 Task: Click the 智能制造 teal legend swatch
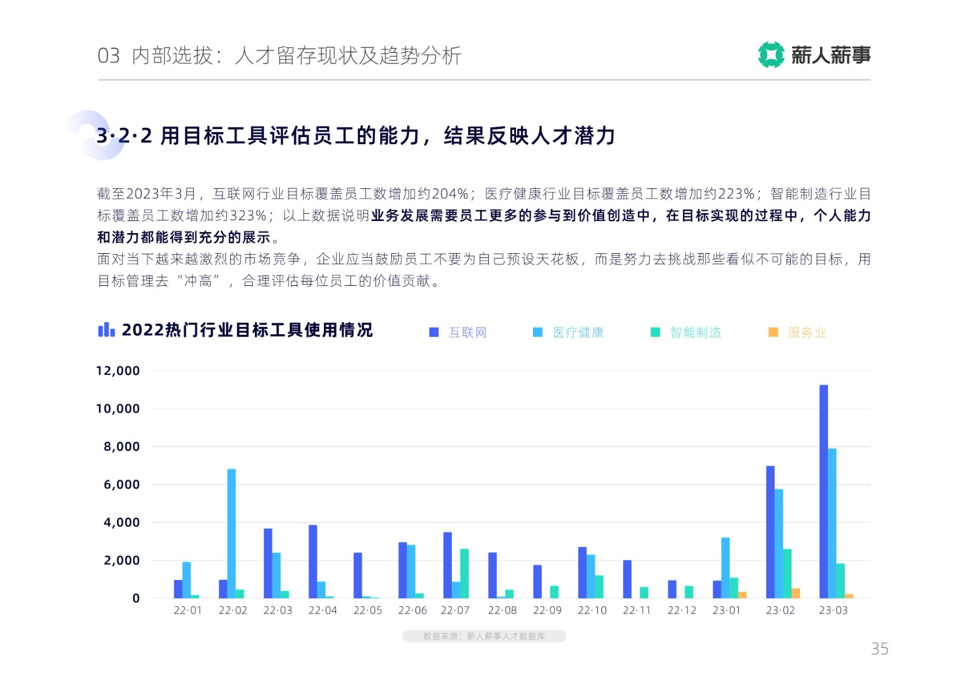[x=655, y=332]
